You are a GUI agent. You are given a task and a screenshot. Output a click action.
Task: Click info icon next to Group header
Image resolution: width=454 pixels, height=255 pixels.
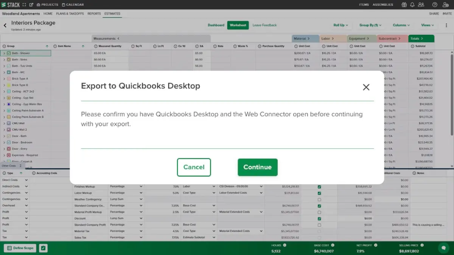coord(5,46)
